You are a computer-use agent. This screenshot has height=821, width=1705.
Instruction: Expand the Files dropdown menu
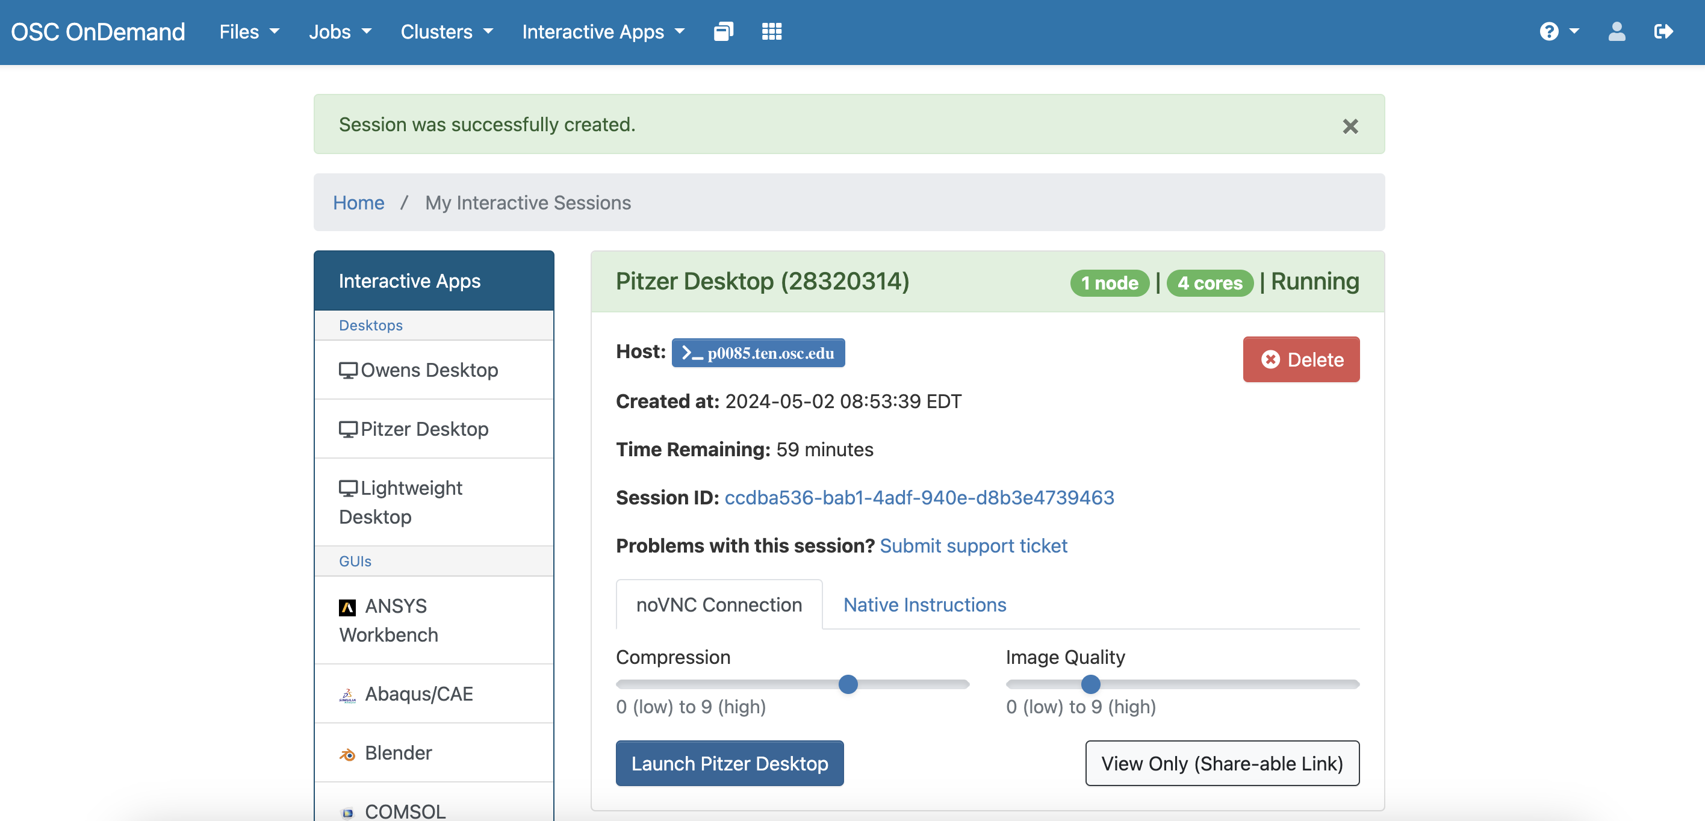(x=249, y=31)
